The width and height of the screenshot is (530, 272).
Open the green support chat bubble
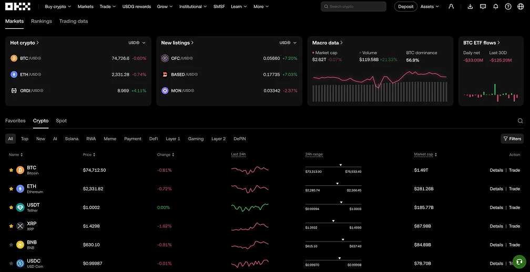pyautogui.click(x=519, y=262)
